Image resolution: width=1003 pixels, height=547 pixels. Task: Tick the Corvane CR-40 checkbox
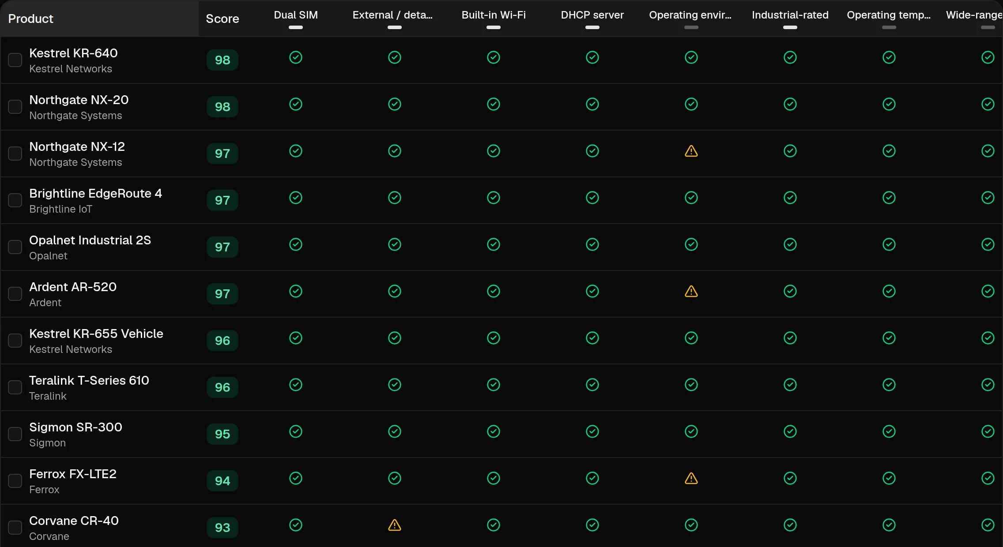[x=15, y=528]
